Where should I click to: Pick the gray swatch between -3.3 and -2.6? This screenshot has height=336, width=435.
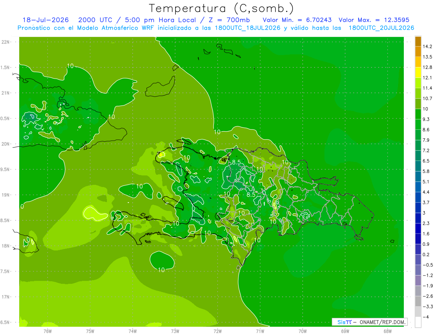[x=418, y=302]
